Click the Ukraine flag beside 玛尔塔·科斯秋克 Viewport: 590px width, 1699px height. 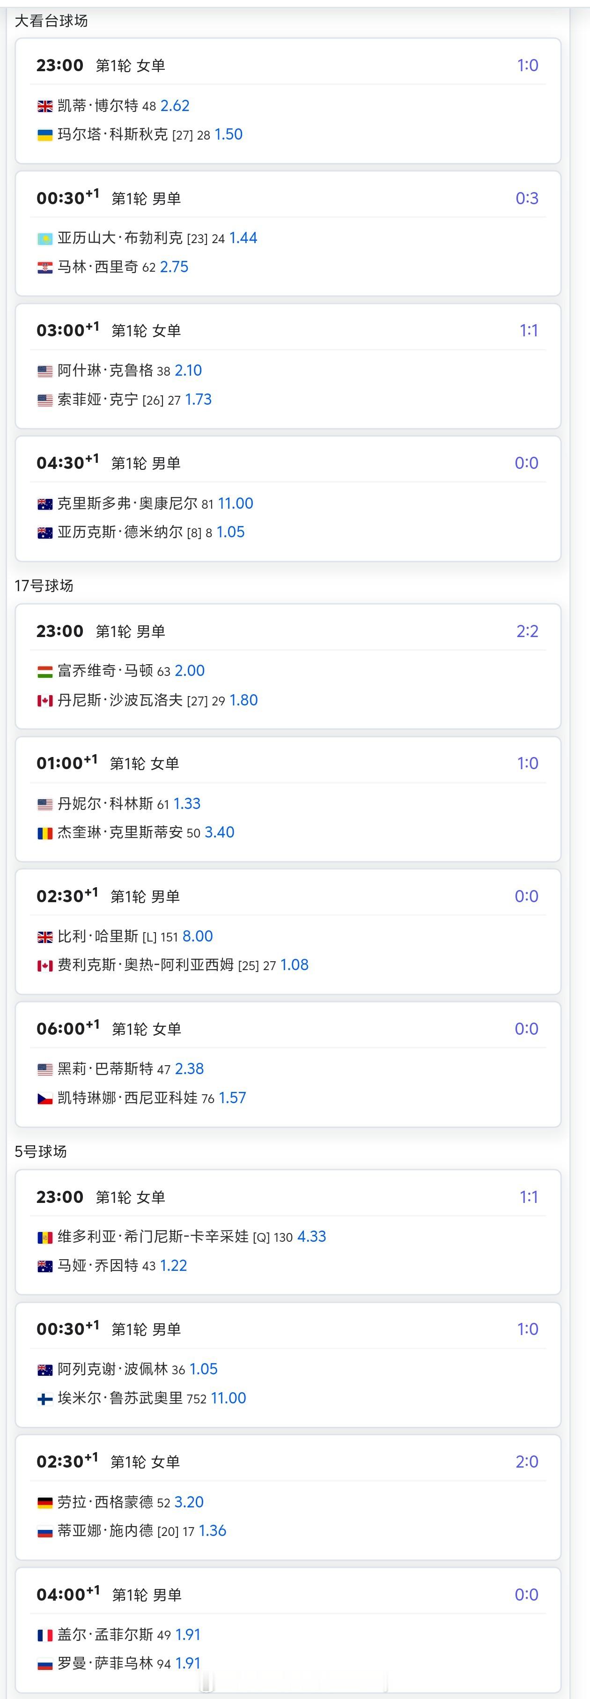[45, 135]
